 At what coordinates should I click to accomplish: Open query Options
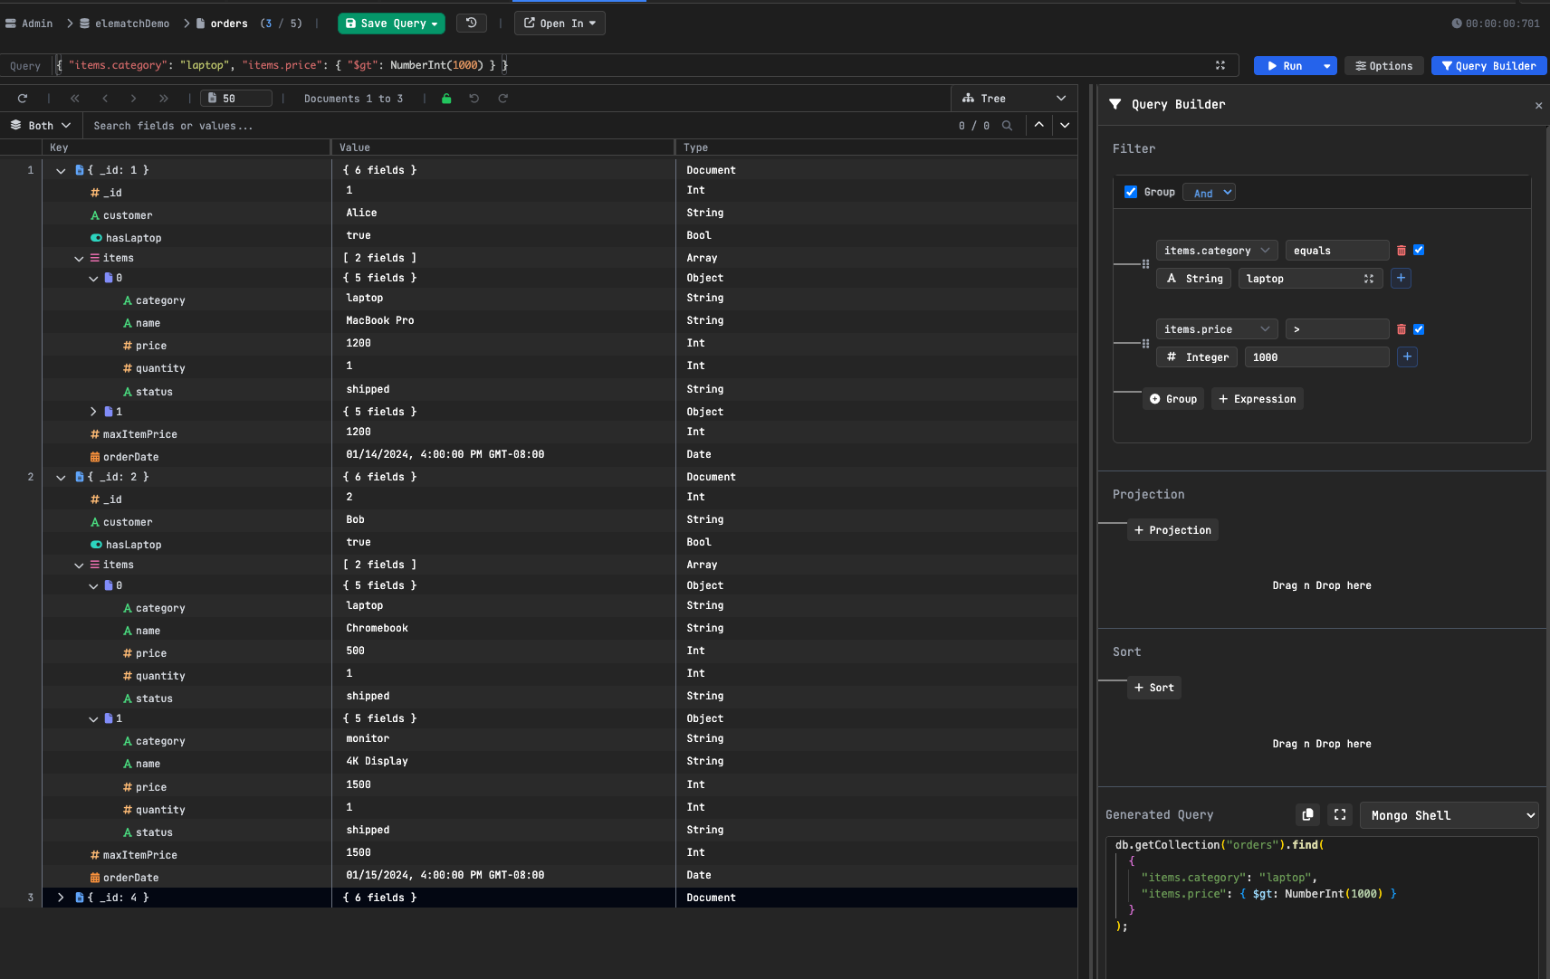(1384, 66)
